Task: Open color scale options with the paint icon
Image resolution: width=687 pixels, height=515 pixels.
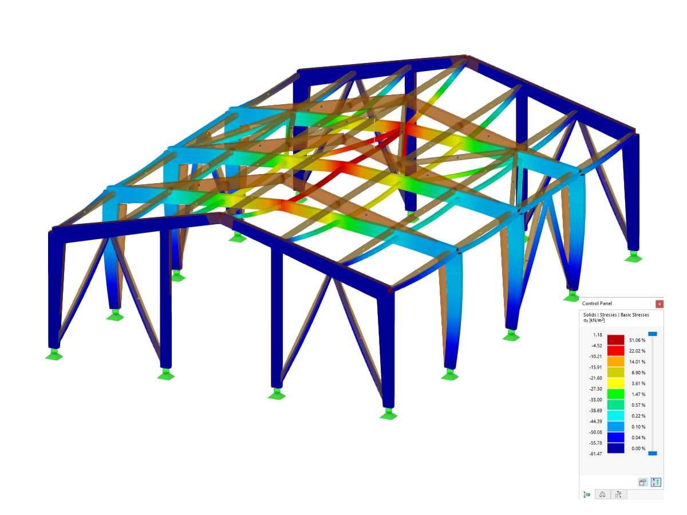Action: click(x=643, y=482)
